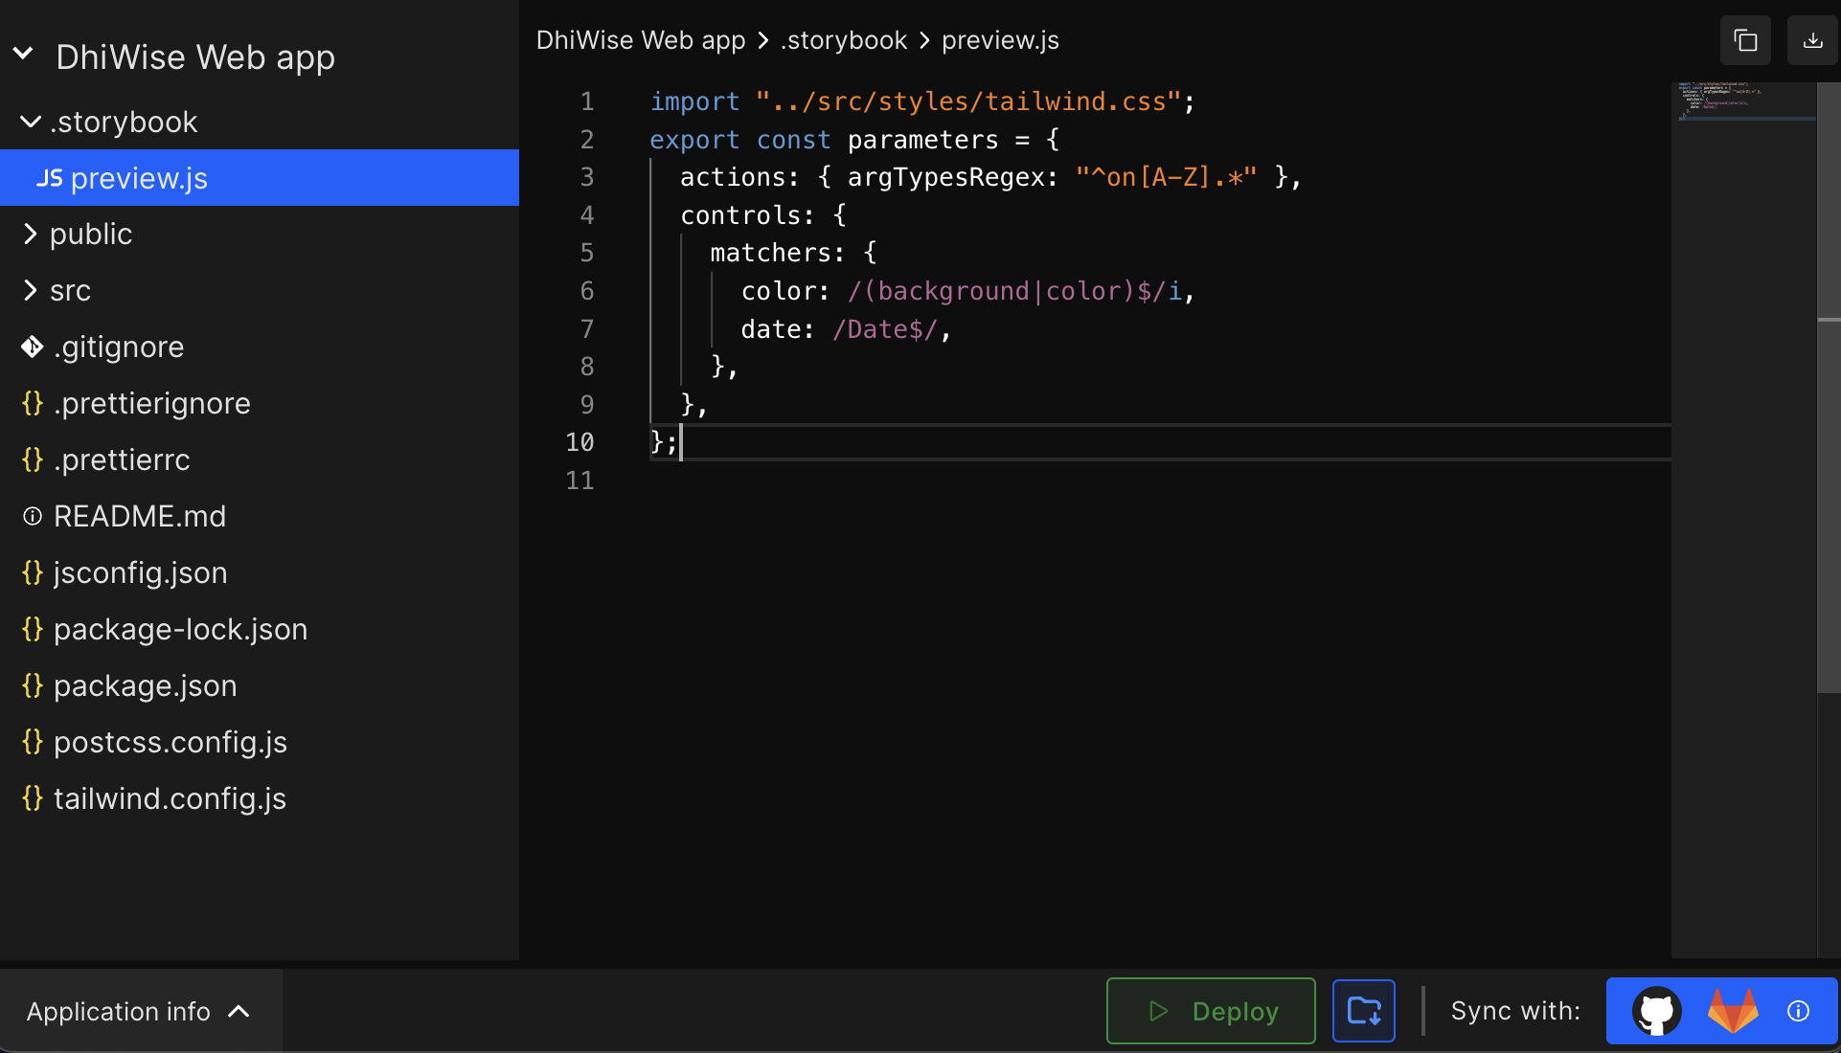1841x1053 pixels.
Task: Expand the public folder chevron
Action: [x=31, y=234]
